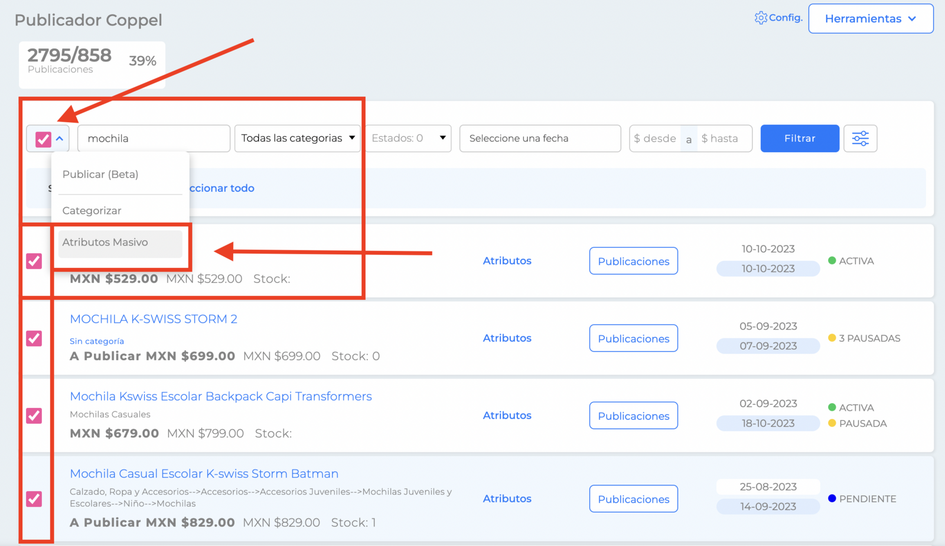This screenshot has width=945, height=546.
Task: Click the select-all 'ccionar todo' link
Action: click(x=221, y=188)
